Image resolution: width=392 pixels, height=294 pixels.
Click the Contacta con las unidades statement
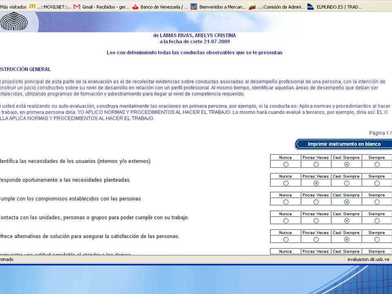coord(94,218)
